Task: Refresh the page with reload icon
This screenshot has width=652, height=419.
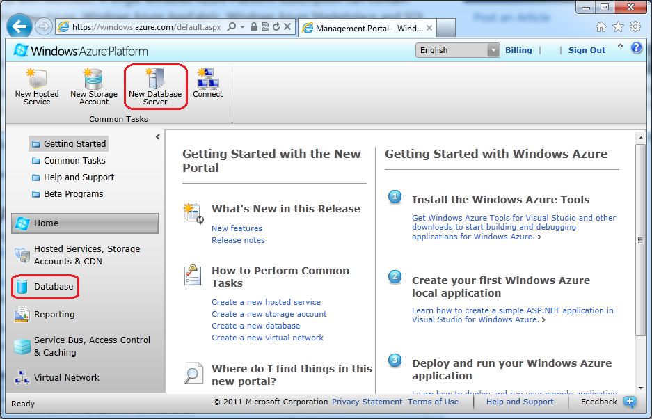Action: 276,27
